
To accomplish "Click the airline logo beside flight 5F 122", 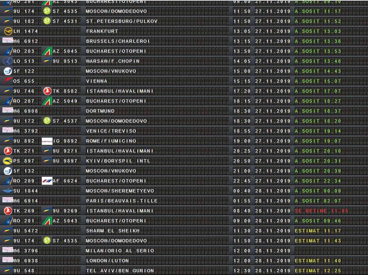I will point(8,71).
